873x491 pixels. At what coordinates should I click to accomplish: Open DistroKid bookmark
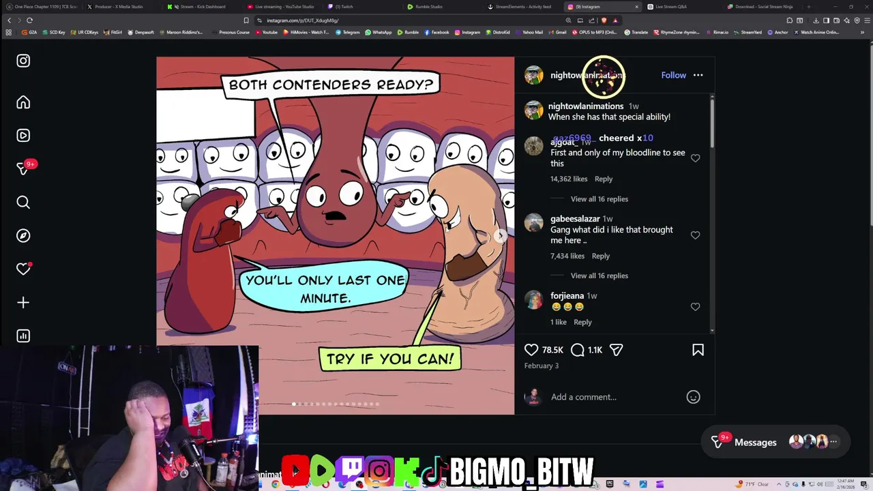pyautogui.click(x=498, y=32)
